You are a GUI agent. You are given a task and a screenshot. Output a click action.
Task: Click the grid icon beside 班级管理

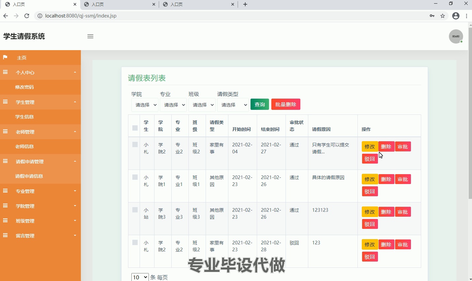[5, 221]
